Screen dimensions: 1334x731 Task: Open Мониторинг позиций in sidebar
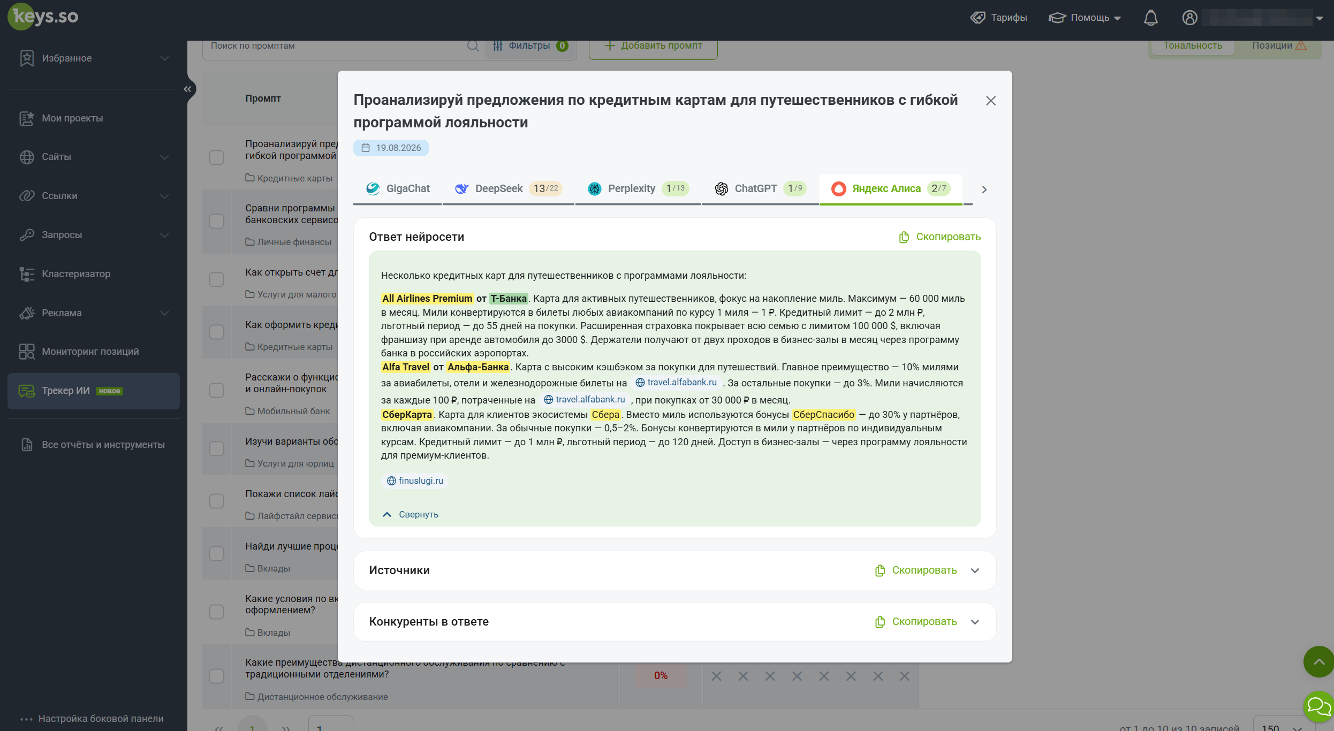94,352
